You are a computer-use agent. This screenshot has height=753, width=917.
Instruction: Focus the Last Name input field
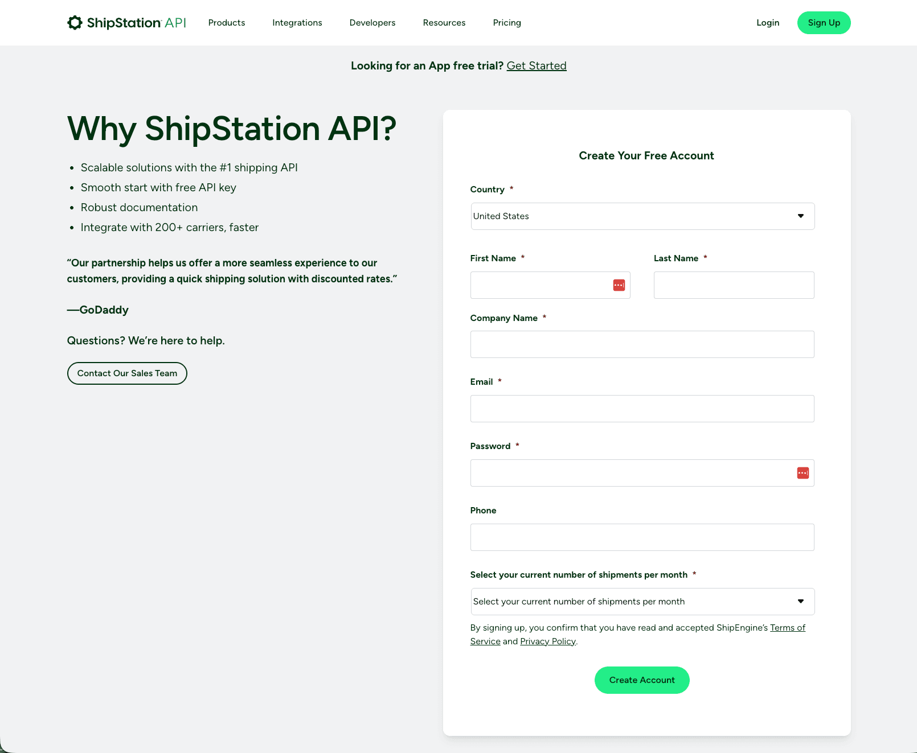point(734,285)
